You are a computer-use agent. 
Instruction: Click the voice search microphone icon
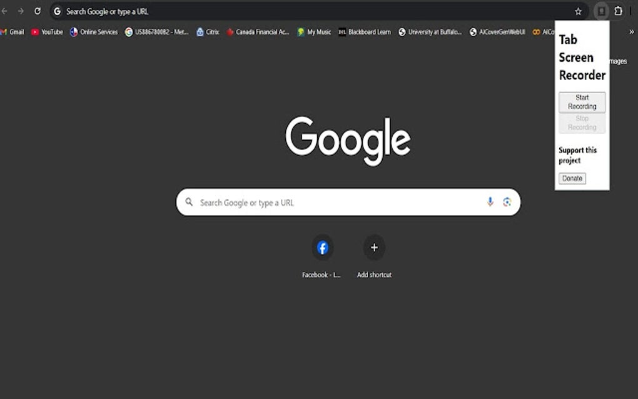pyautogui.click(x=490, y=202)
